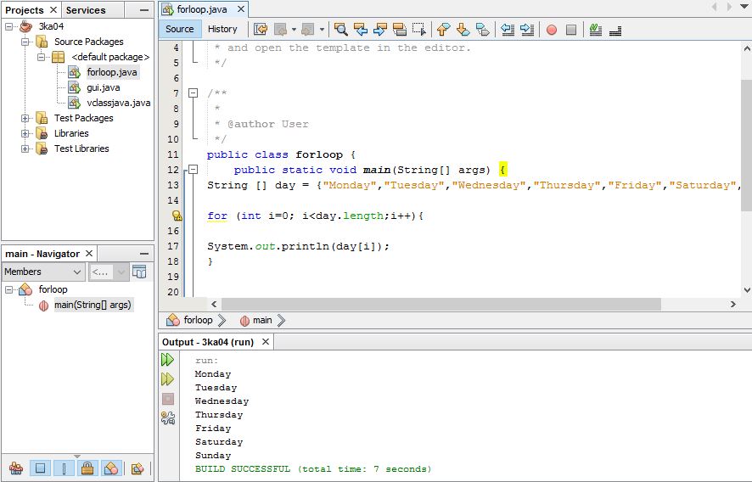The width and height of the screenshot is (752, 482).
Task: Toggle Show Inner Classes filter in Navigator
Action: click(x=111, y=468)
